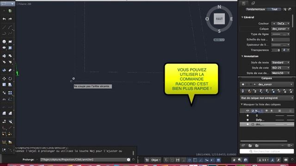The width and height of the screenshot is (296, 166).
Task: Select the Circle tool
Action: [4, 41]
